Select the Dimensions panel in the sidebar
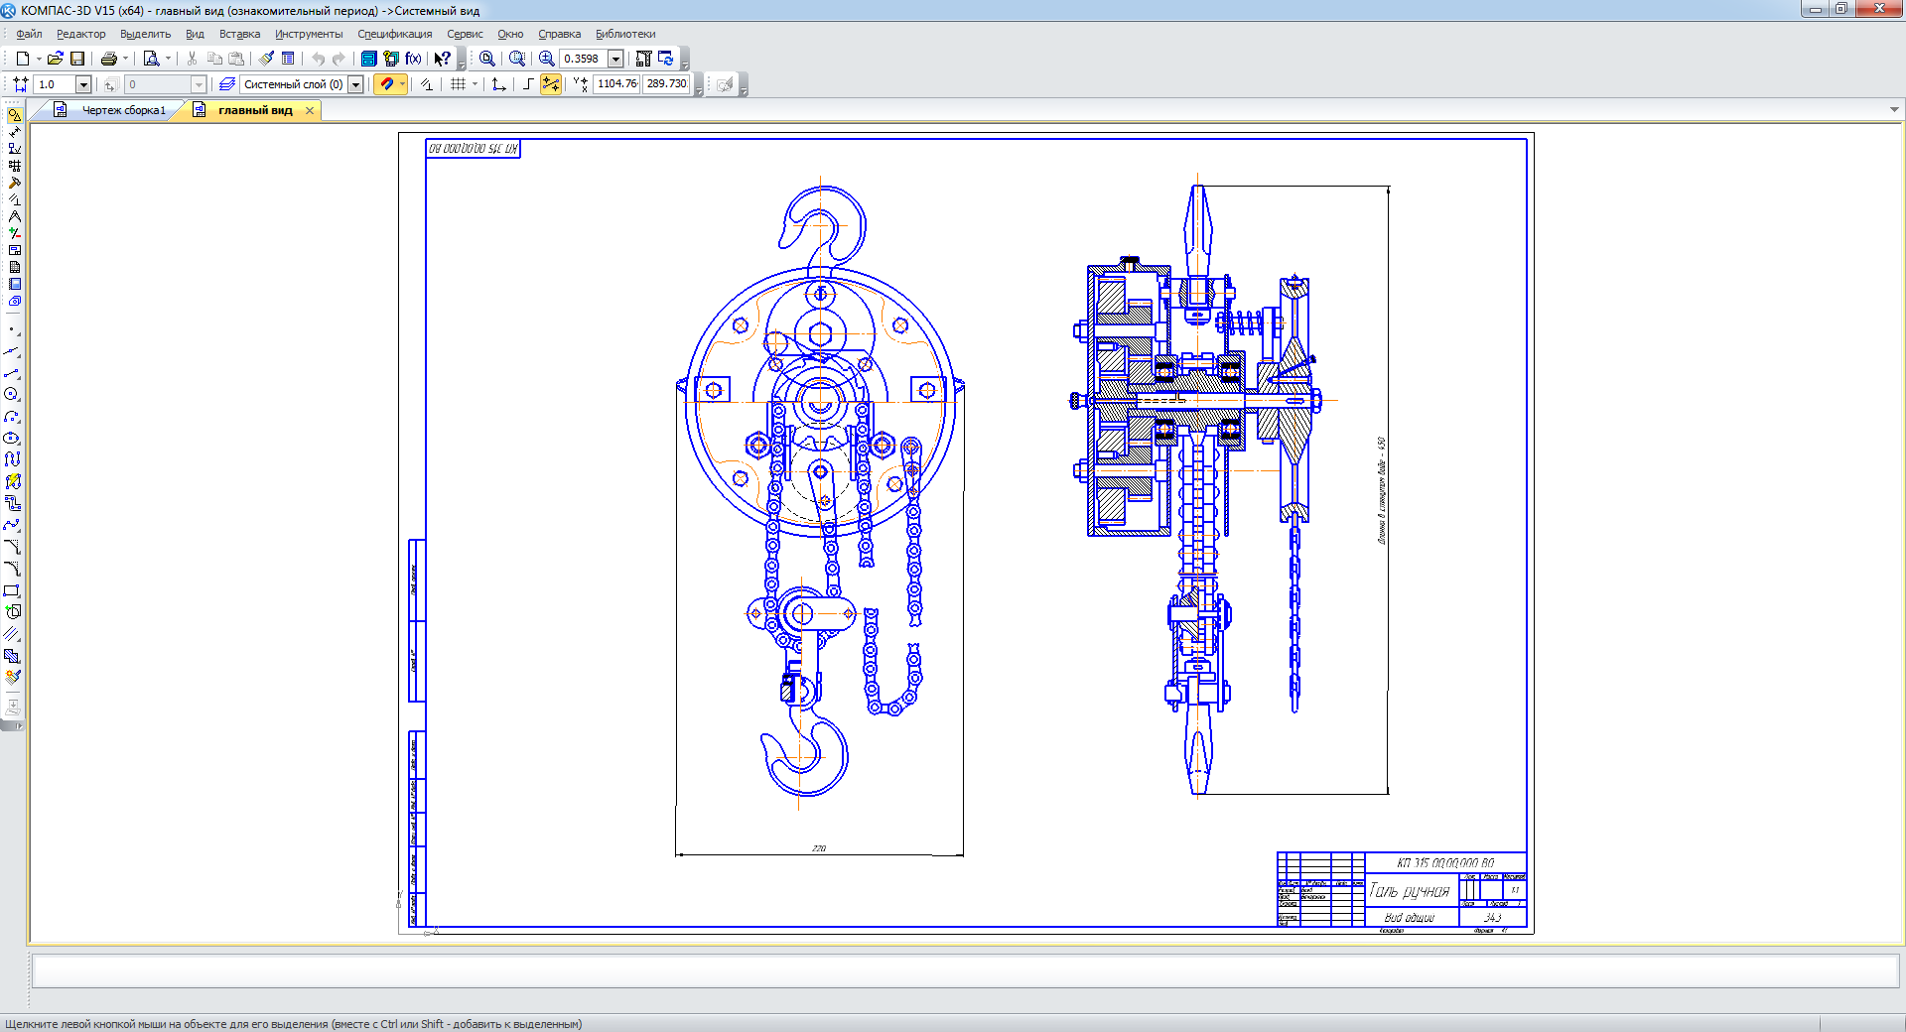This screenshot has width=1906, height=1032. click(x=14, y=132)
